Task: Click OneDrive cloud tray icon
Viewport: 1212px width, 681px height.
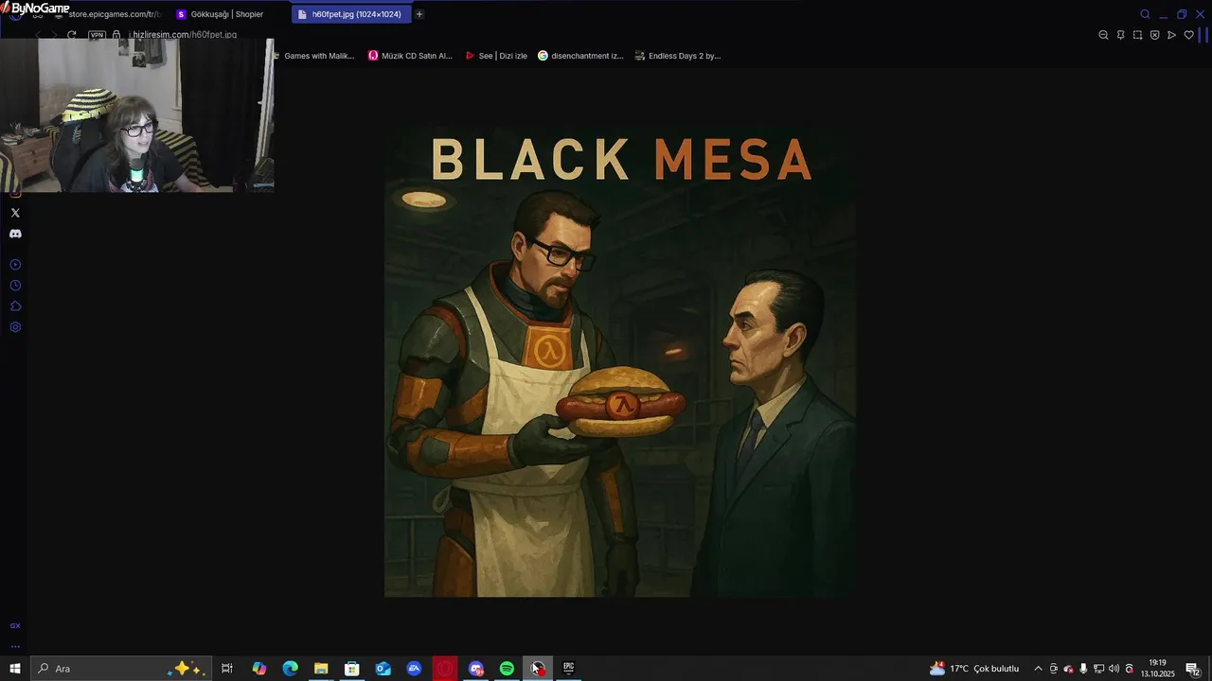Action: 1068,669
